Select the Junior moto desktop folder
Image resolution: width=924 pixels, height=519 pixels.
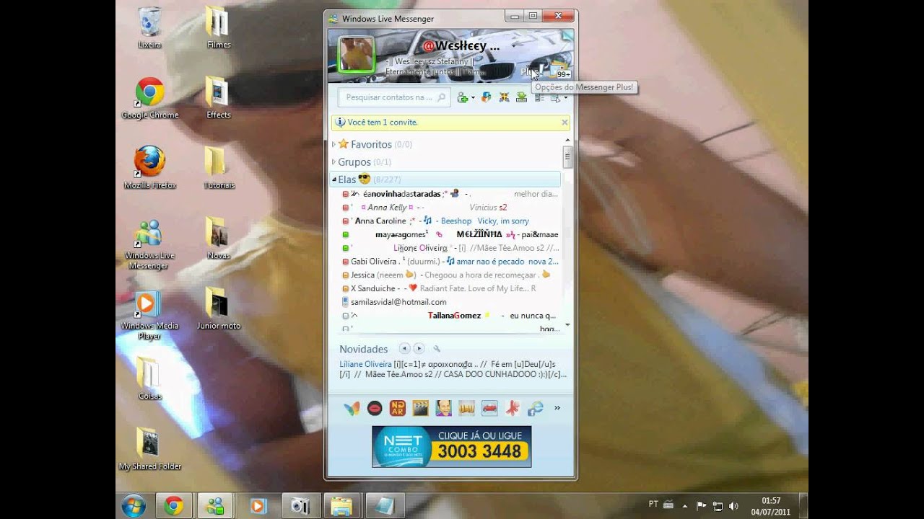coord(219,309)
